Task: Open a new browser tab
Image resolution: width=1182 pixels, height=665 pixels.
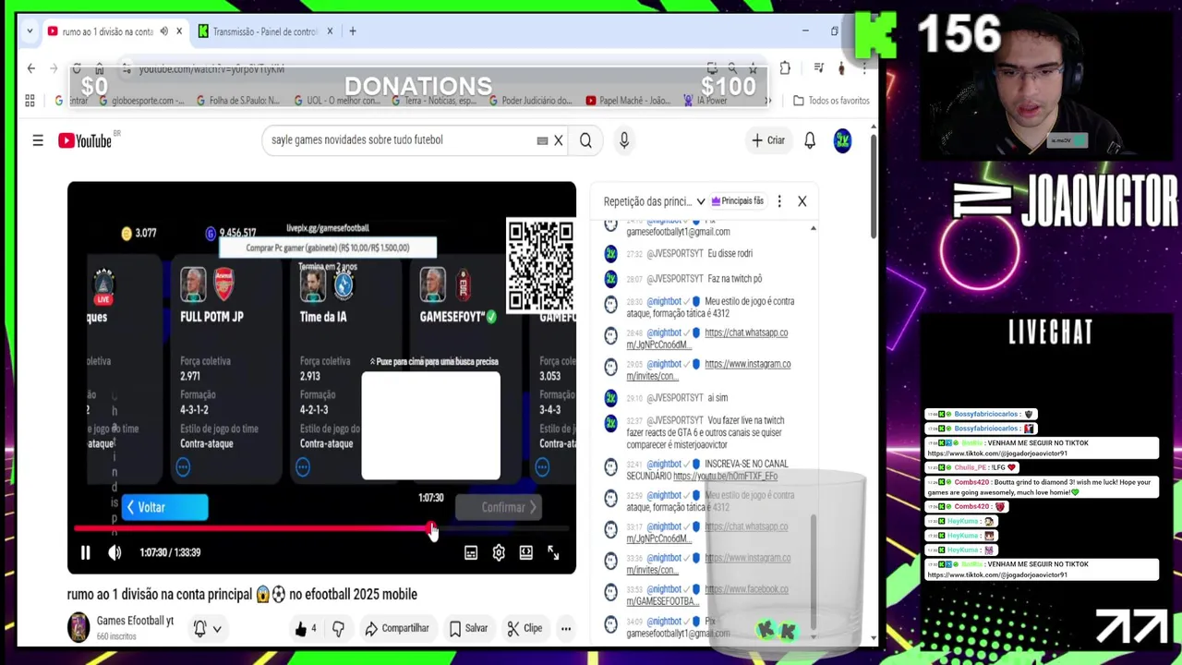Action: [x=353, y=31]
